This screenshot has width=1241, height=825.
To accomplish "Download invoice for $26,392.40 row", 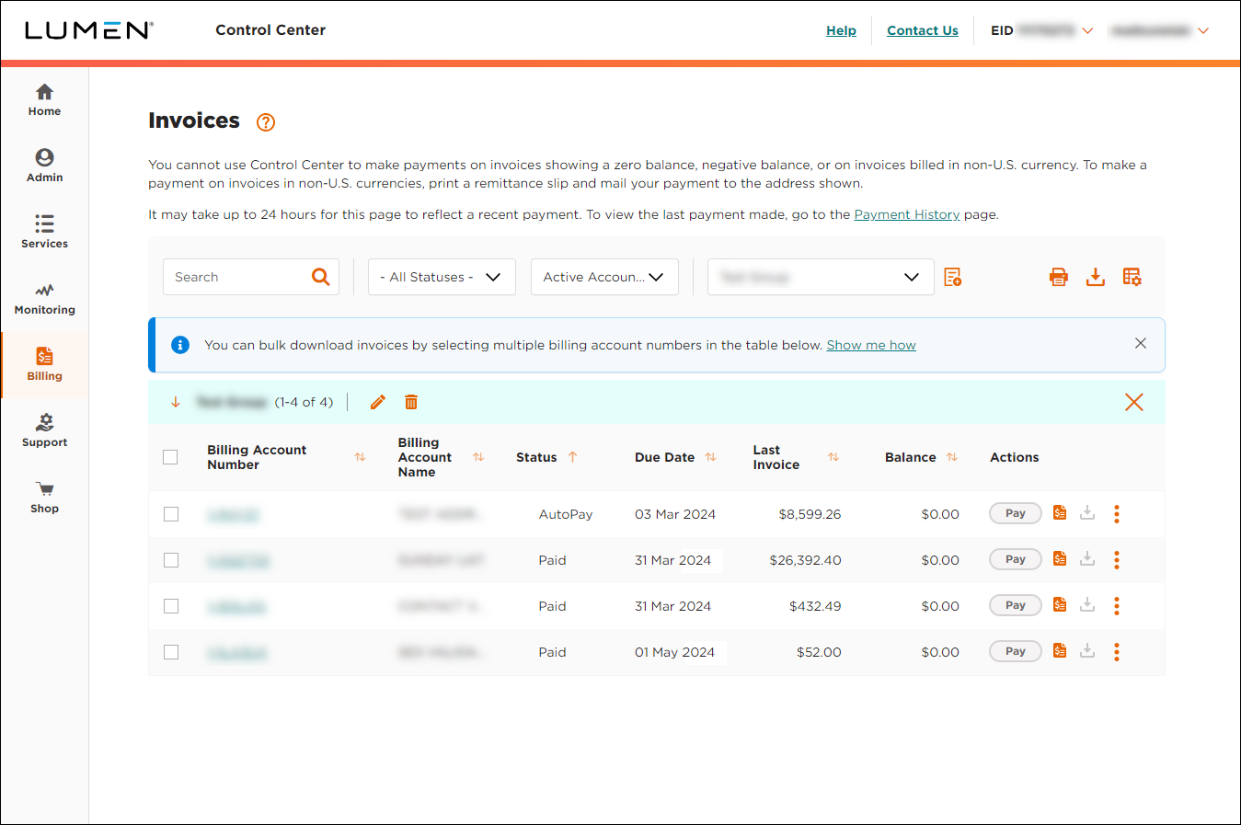I will [x=1087, y=559].
